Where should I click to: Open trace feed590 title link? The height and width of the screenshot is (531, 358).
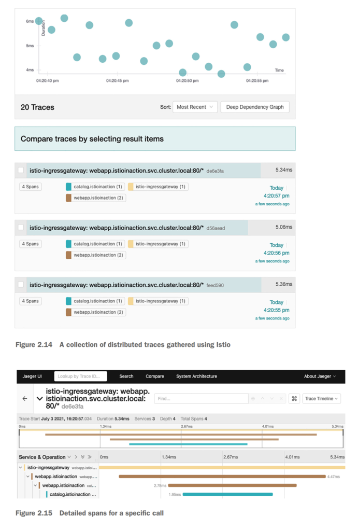click(x=117, y=285)
